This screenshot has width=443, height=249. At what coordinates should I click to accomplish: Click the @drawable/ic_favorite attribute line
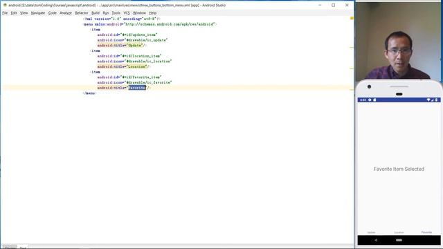click(134, 82)
